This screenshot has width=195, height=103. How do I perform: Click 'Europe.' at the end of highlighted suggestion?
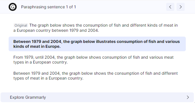[x=53, y=47]
